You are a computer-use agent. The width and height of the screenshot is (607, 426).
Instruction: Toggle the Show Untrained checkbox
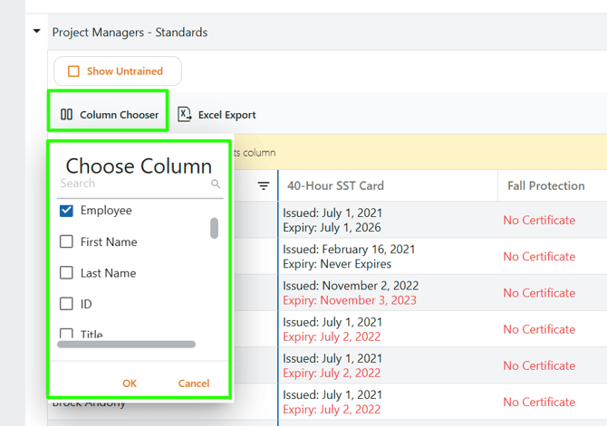tap(74, 71)
